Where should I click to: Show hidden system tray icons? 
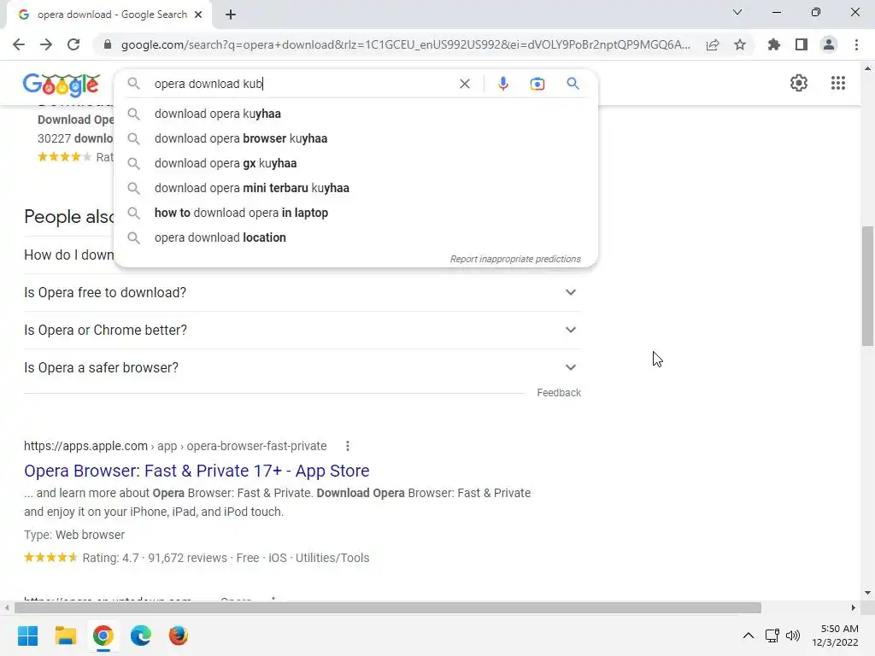(749, 635)
